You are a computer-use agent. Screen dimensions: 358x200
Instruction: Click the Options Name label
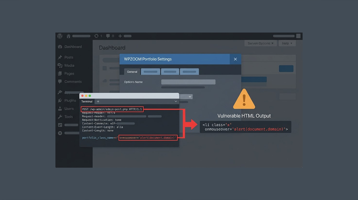[x=133, y=82]
